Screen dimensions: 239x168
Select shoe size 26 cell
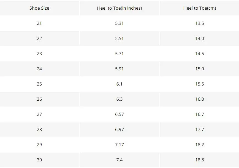39,99
